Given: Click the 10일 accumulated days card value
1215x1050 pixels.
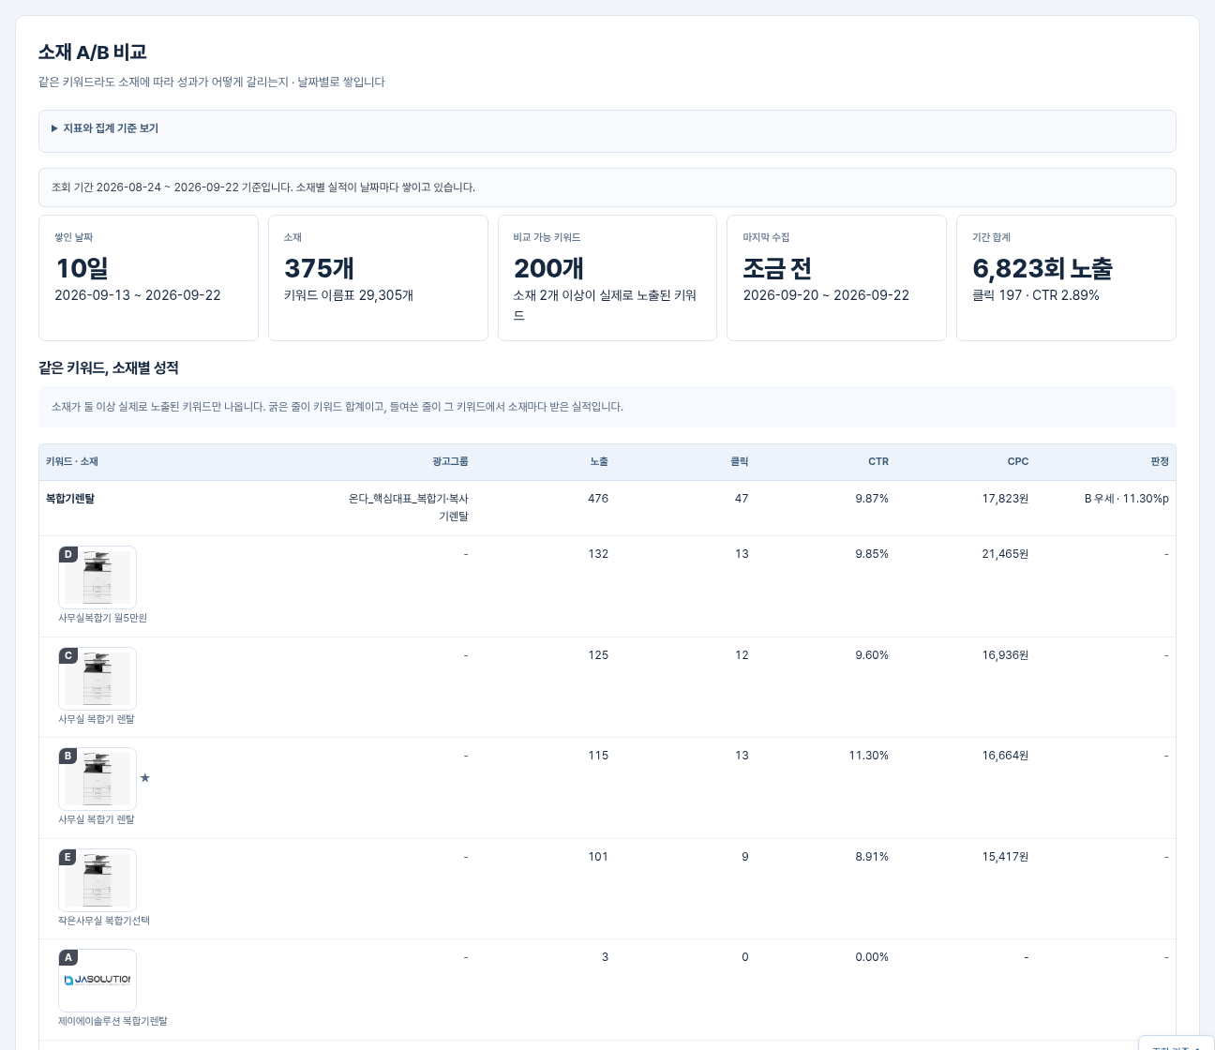Looking at the screenshot, I should tap(82, 268).
